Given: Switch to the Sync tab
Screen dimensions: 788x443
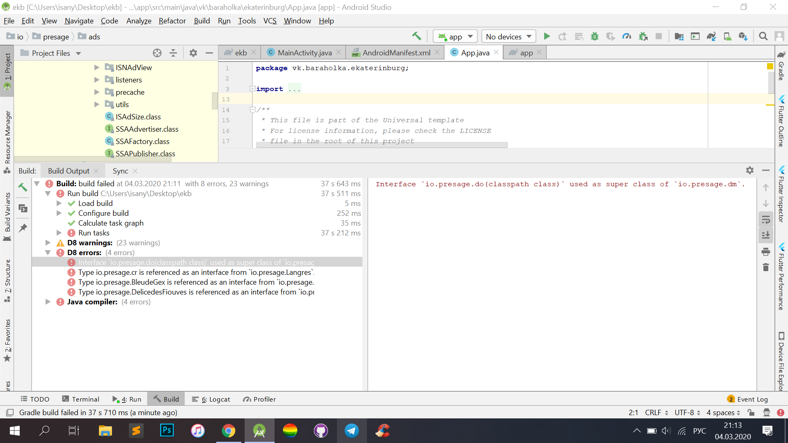Looking at the screenshot, I should pyautogui.click(x=120, y=171).
